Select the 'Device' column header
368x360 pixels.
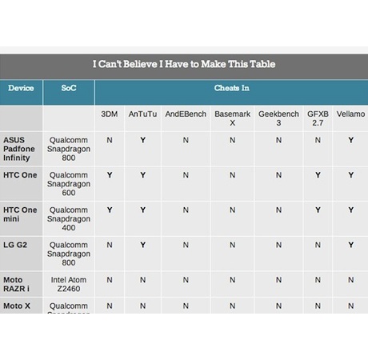click(x=21, y=88)
